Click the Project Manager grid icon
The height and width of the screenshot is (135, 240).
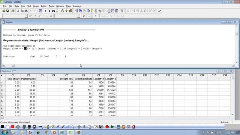(117, 11)
